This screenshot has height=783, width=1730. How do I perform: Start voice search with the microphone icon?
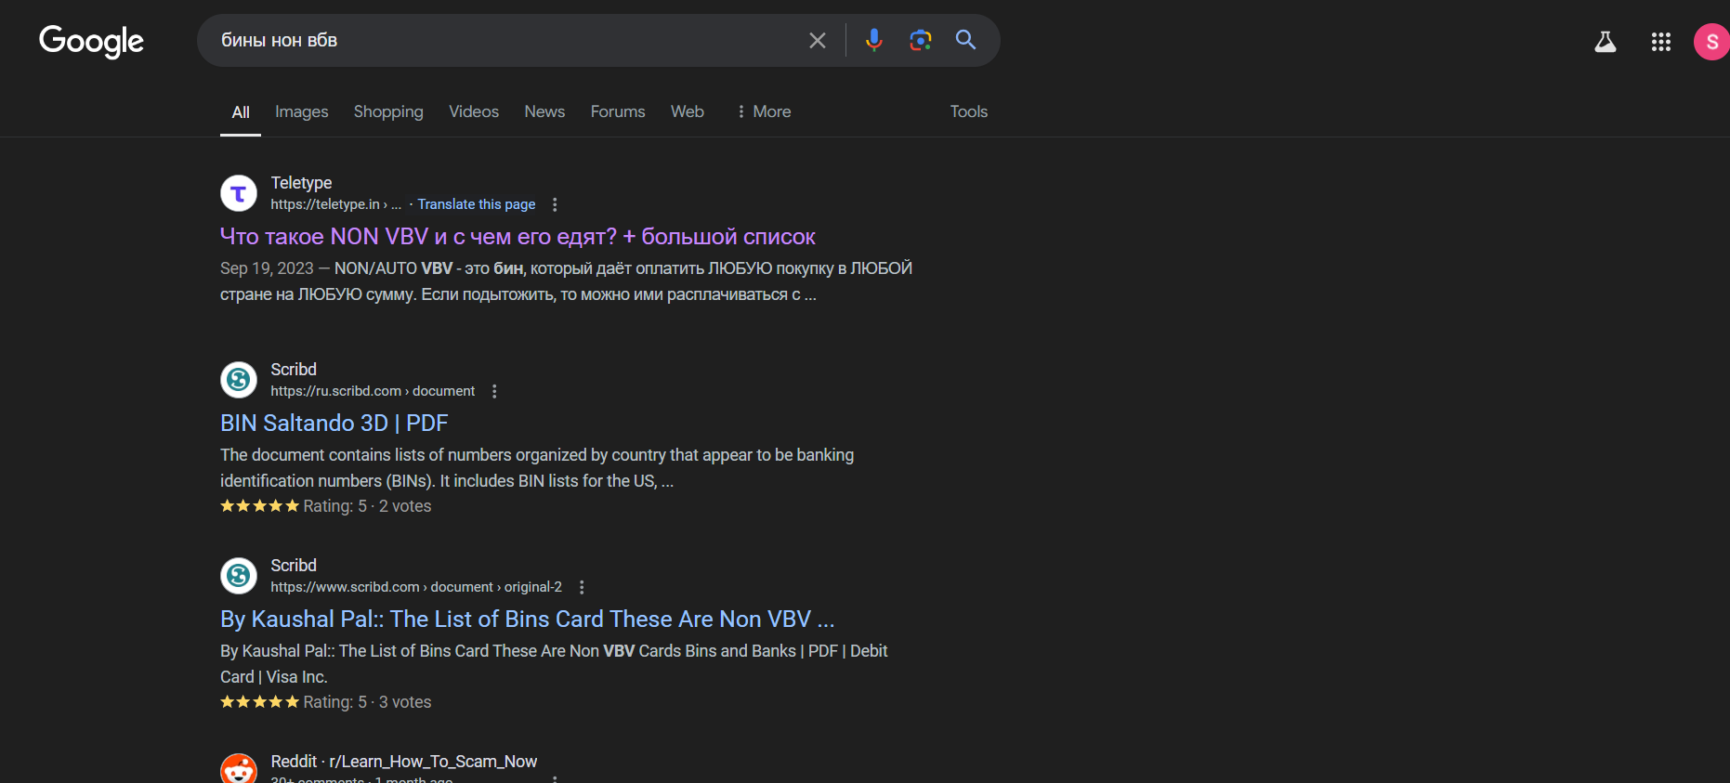click(873, 40)
